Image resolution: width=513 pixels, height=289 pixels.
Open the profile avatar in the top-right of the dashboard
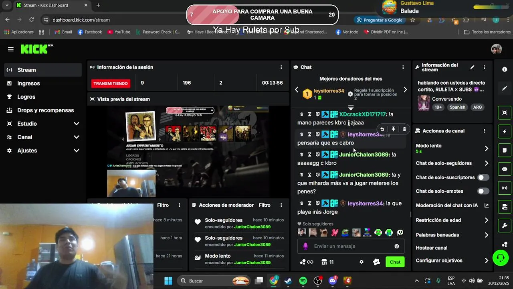(497, 49)
